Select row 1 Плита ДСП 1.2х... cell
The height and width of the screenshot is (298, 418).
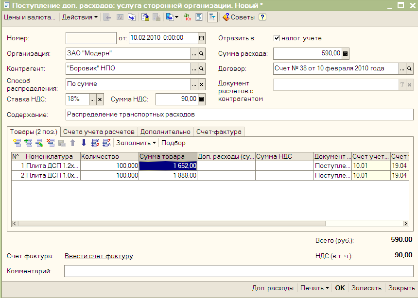52,166
